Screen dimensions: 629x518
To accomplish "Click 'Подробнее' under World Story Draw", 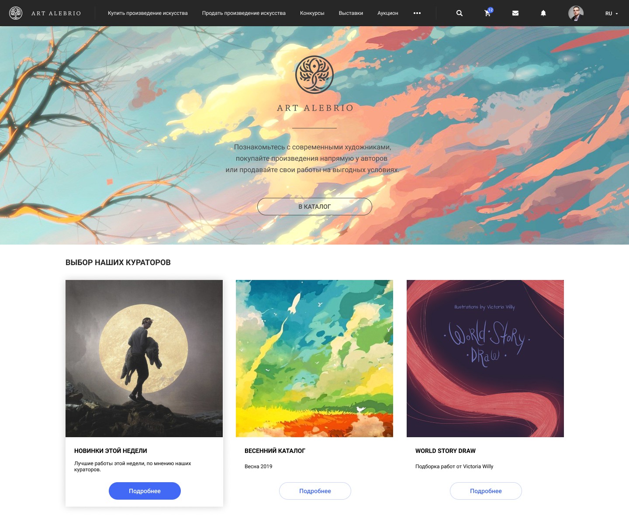I will pos(486,491).
